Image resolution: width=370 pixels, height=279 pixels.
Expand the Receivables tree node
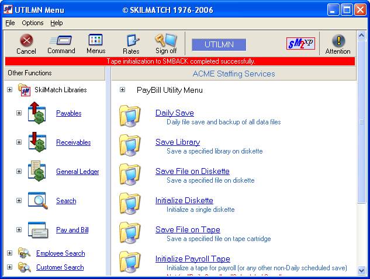tap(19, 142)
